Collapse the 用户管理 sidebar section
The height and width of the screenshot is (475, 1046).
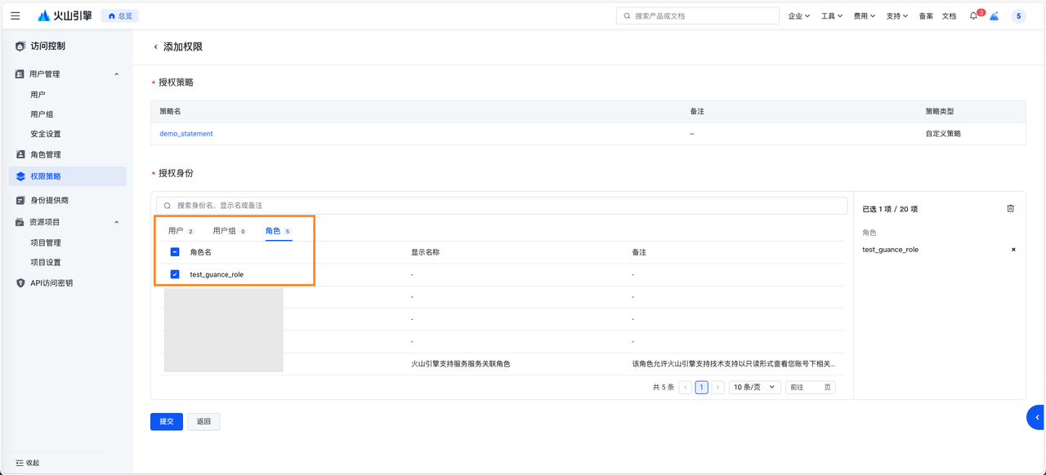pyautogui.click(x=116, y=74)
